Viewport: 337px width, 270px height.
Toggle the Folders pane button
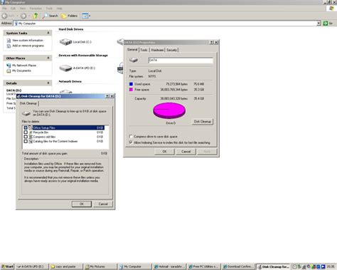click(x=70, y=16)
